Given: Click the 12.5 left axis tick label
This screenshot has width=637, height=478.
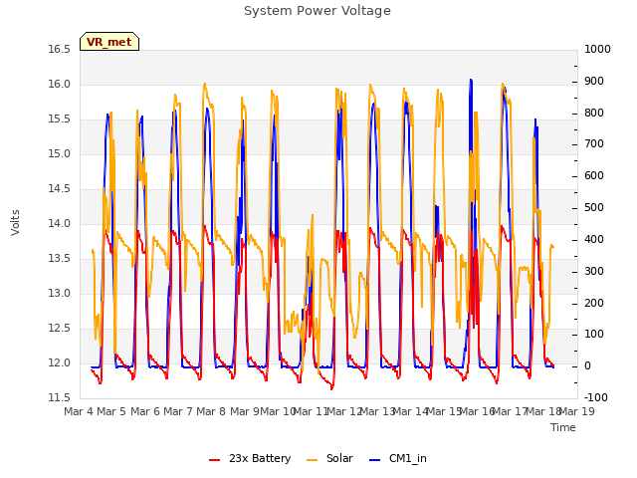Looking at the screenshot, I should pyautogui.click(x=60, y=328).
